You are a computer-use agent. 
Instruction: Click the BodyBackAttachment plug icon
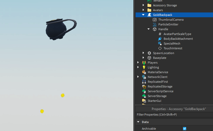click(x=160, y=39)
